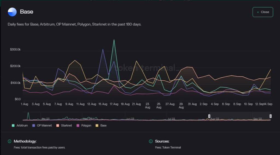
Task: Click the left handle of the range selector
Action: 209,116
